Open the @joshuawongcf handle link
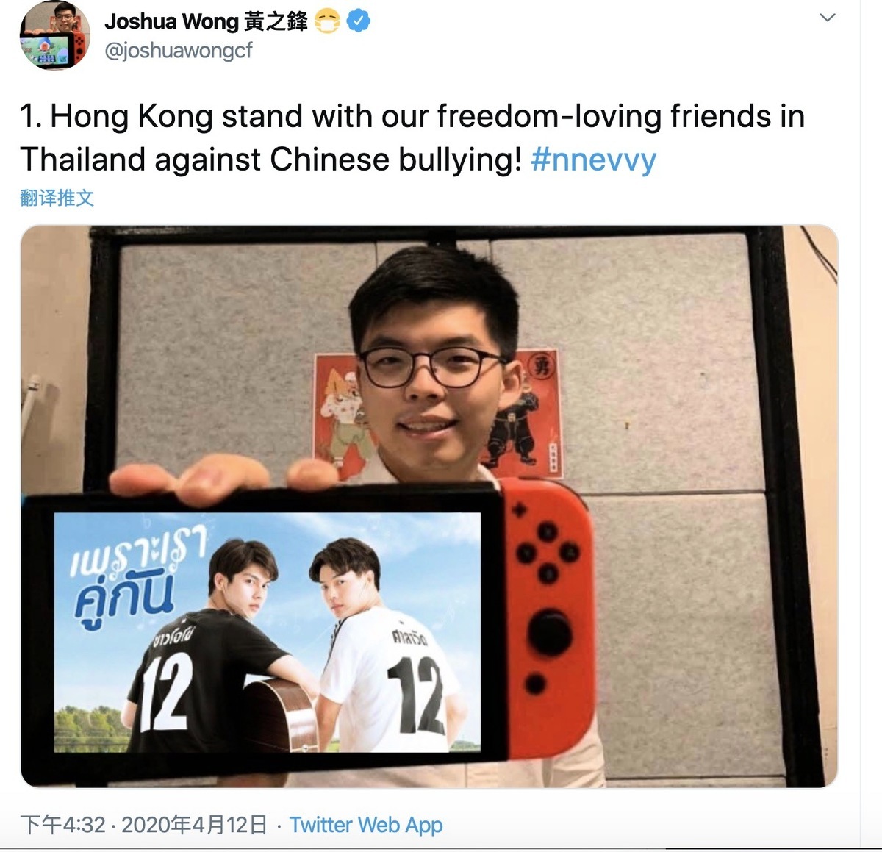The height and width of the screenshot is (852, 882). point(179,51)
